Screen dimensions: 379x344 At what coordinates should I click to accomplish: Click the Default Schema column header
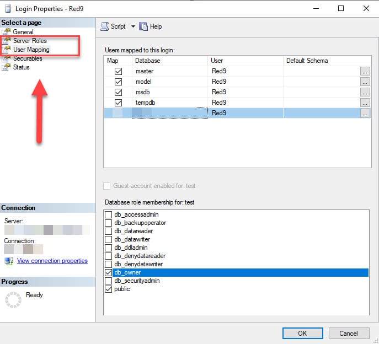click(327, 61)
